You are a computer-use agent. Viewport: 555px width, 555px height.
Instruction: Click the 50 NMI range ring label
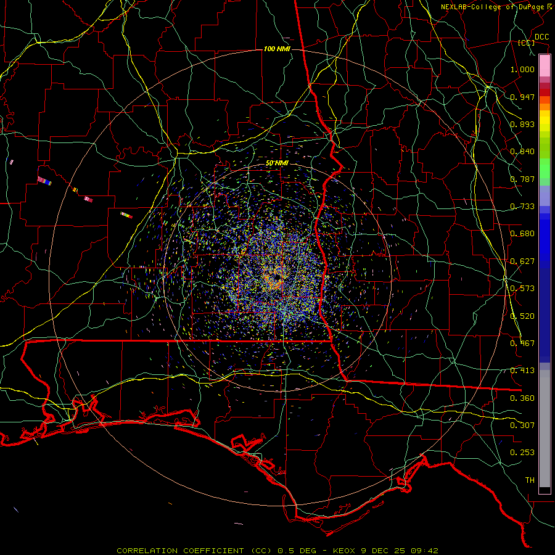277,163
